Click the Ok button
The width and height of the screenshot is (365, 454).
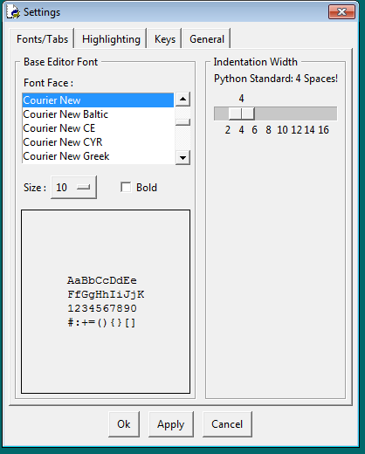124,424
